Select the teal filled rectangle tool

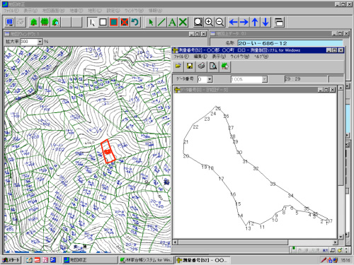point(114,22)
